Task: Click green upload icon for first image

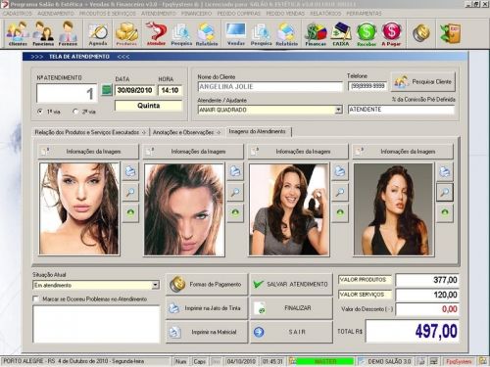Action: coord(130,213)
